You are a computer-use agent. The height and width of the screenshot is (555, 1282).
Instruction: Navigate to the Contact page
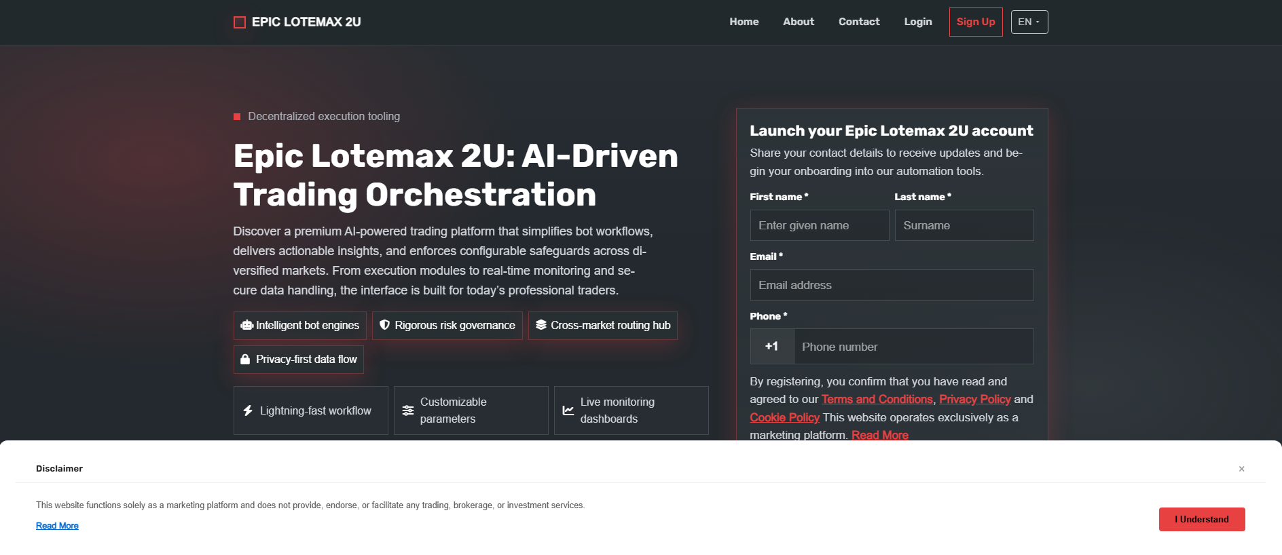tap(859, 22)
